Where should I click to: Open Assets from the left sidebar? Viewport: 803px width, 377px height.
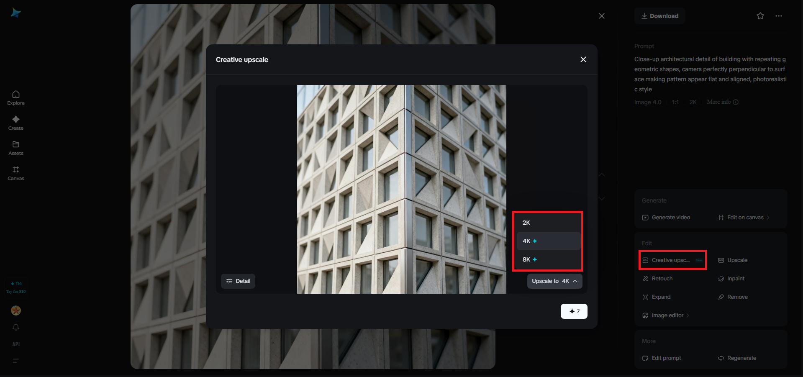(x=15, y=148)
